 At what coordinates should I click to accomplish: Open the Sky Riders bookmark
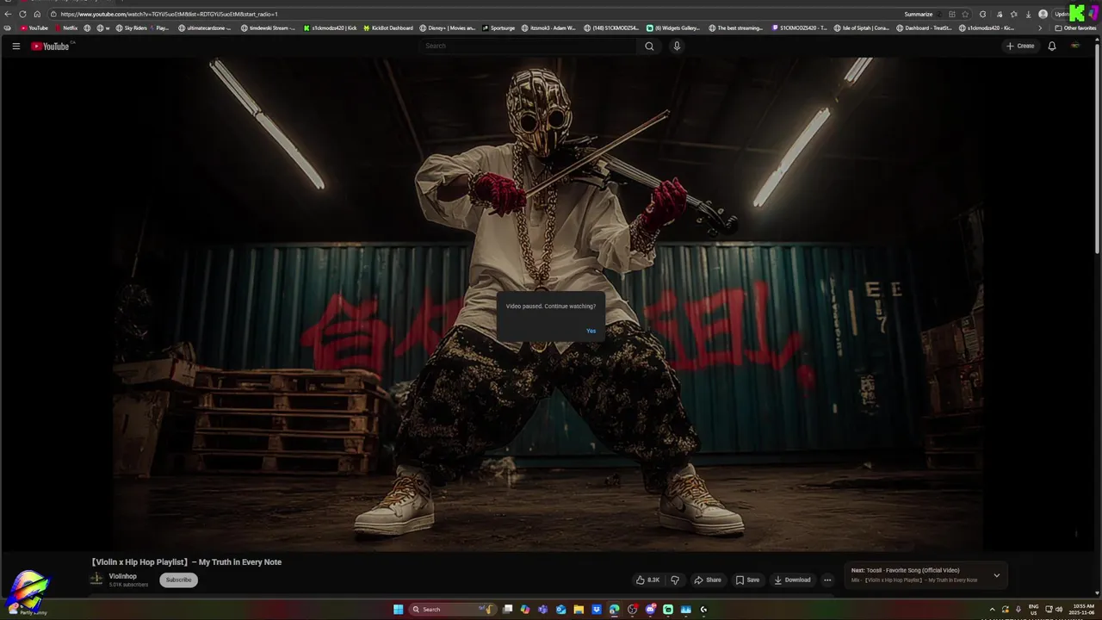[131, 28]
